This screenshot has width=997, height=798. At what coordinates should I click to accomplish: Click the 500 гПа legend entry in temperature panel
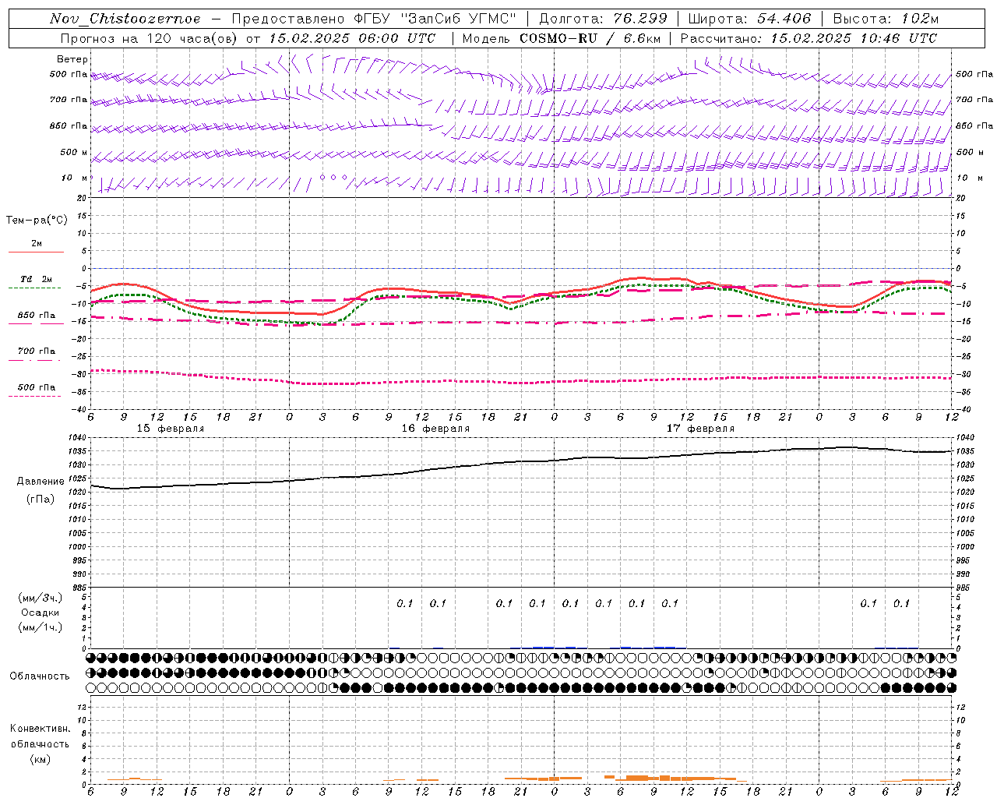(37, 387)
